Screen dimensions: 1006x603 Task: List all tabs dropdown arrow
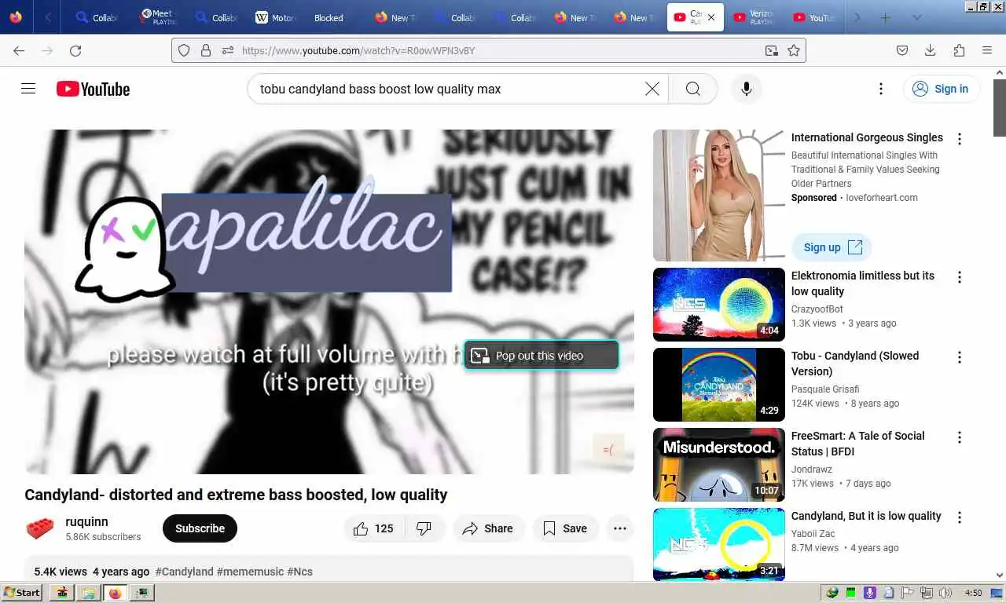[x=916, y=17]
